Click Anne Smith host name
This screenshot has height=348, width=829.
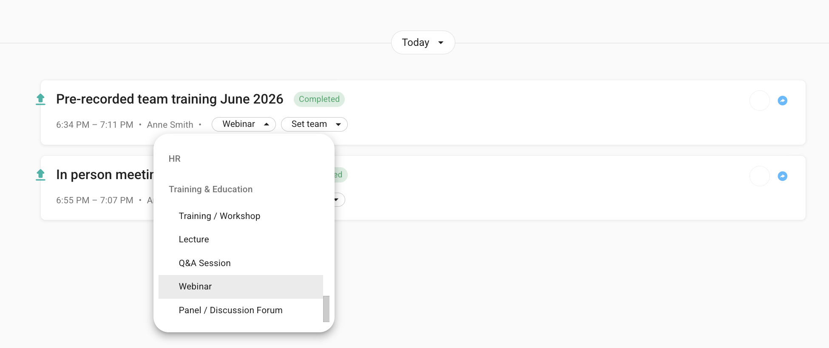coord(170,125)
